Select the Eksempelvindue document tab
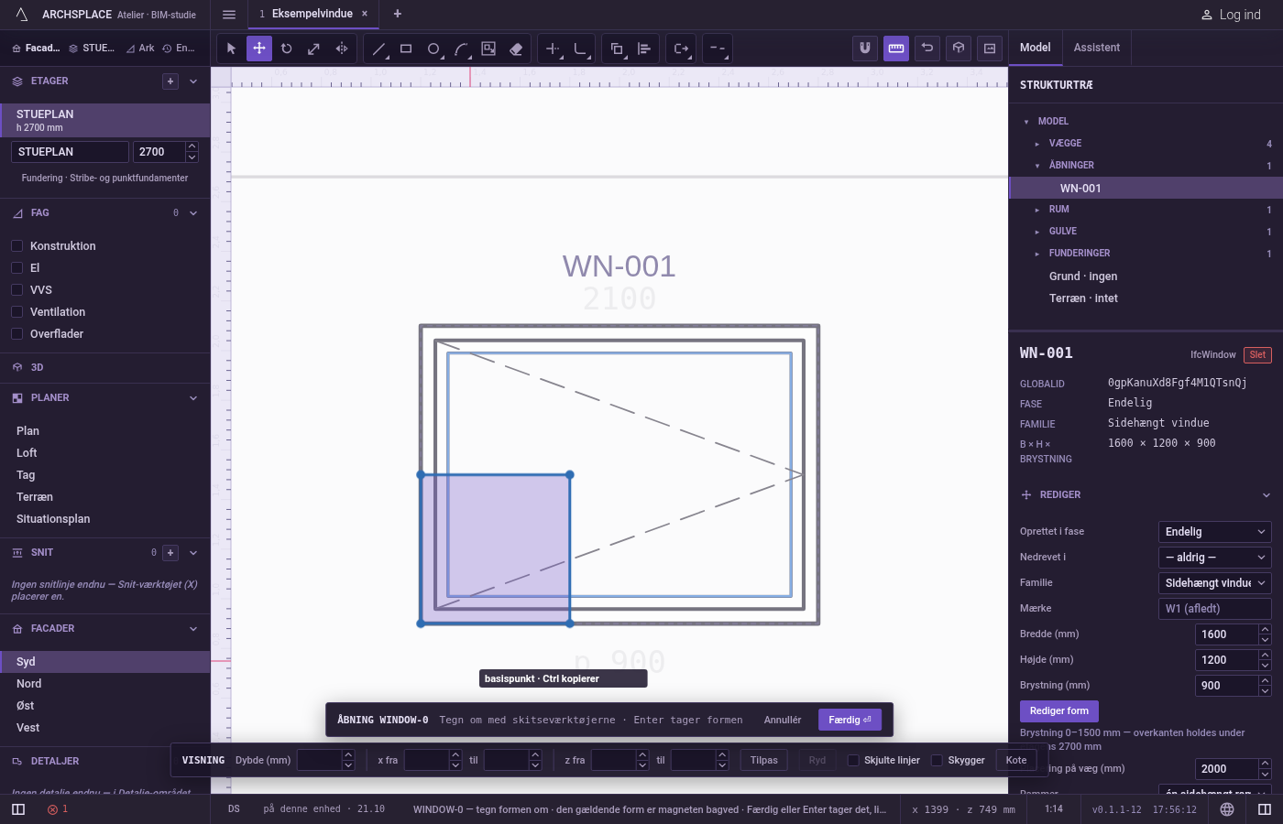 coord(313,14)
